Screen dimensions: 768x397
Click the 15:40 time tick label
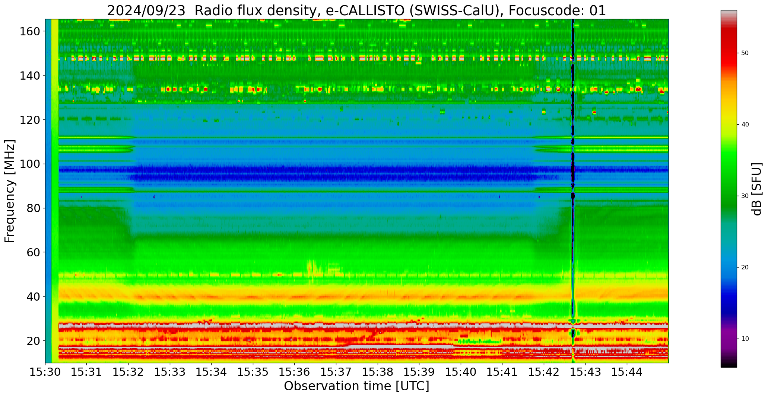[461, 371]
